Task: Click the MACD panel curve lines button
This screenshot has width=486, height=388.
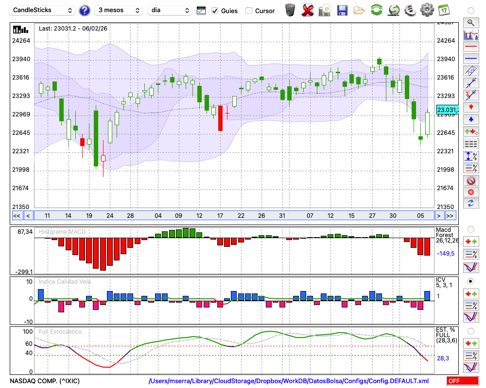Action: pyautogui.click(x=471, y=267)
